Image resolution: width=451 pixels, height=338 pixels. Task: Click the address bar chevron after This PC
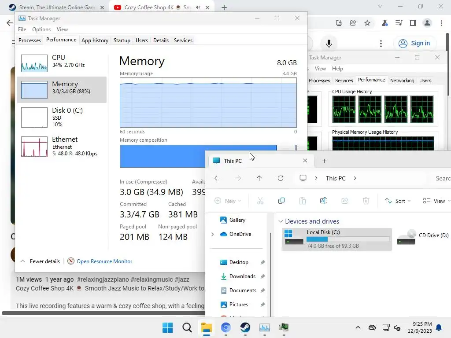click(x=355, y=178)
